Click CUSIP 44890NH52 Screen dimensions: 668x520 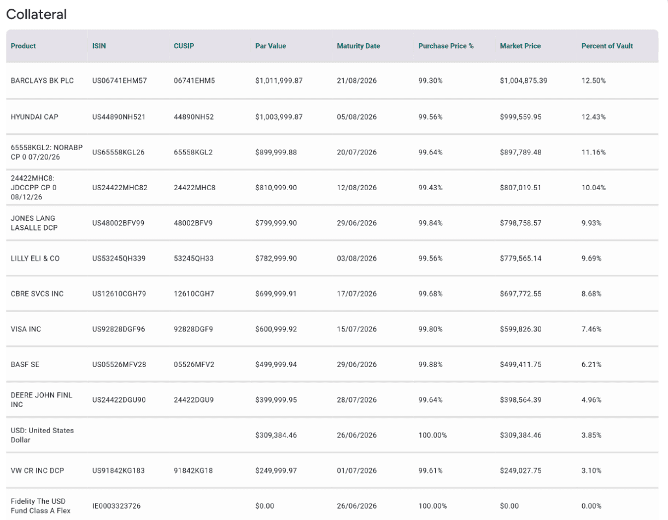[194, 117]
